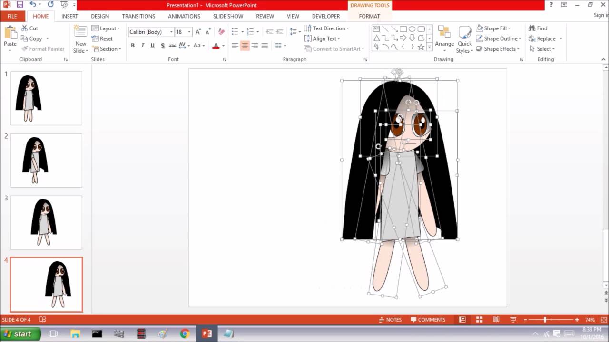
Task: Click the Paste clipboard icon
Action: point(10,33)
